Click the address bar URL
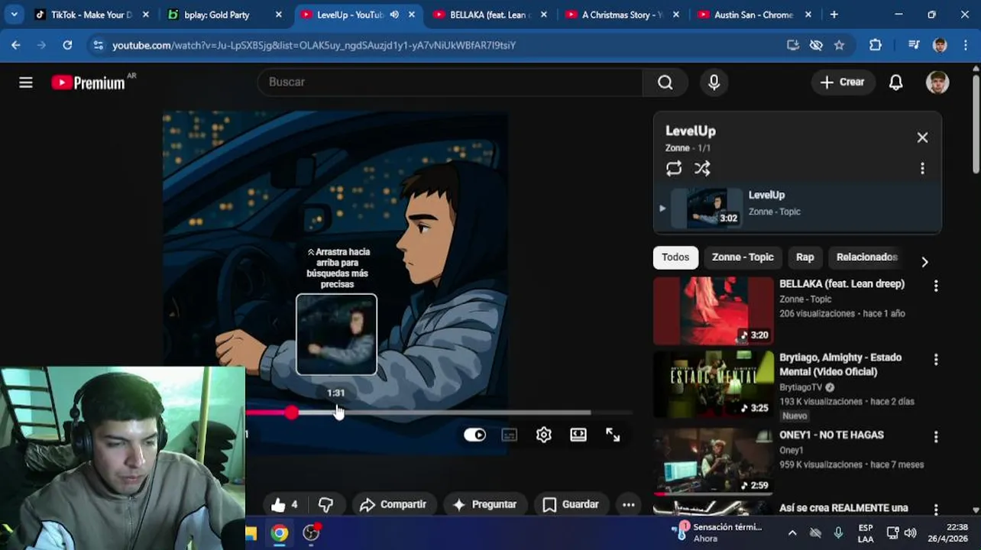 click(314, 46)
